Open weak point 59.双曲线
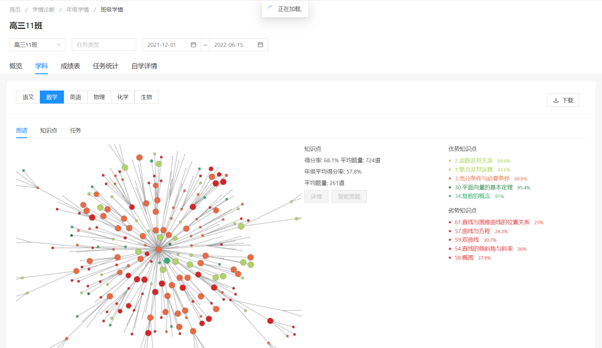The height and width of the screenshot is (348, 602). [467, 240]
